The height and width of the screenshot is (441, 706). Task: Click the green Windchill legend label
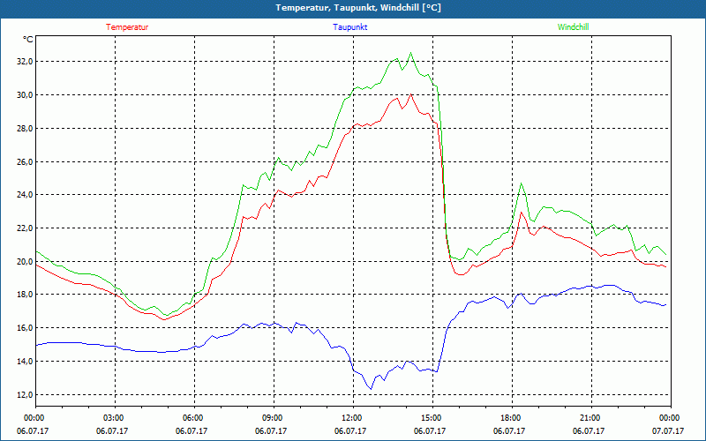(573, 27)
